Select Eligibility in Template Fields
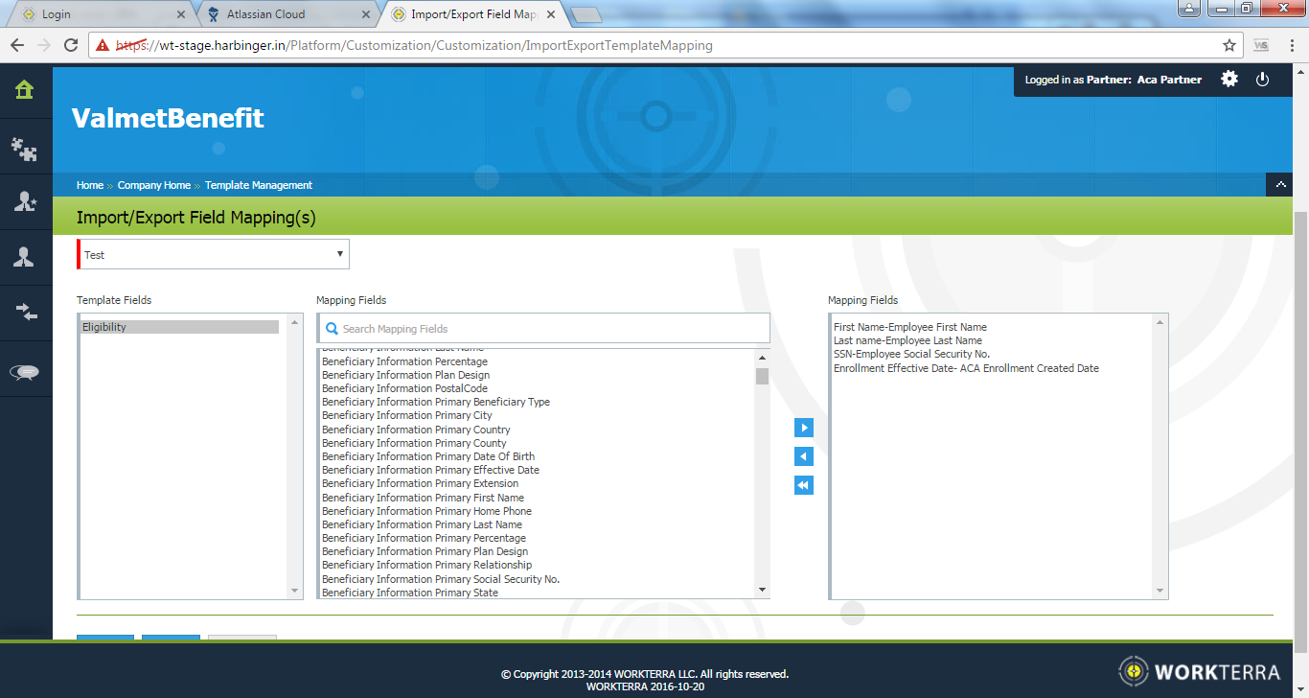 (180, 327)
